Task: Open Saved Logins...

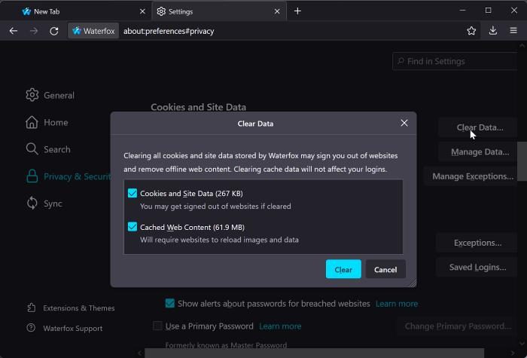Action: coord(477,267)
